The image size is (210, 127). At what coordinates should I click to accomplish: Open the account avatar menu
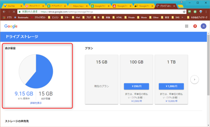point(203,26)
